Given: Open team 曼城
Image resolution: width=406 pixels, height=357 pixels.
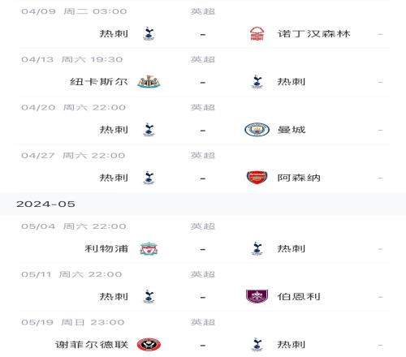Looking at the screenshot, I should (292, 130).
